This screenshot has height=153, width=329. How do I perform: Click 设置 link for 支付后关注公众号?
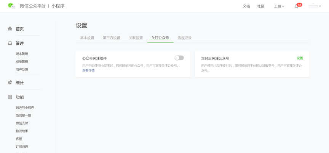300,58
